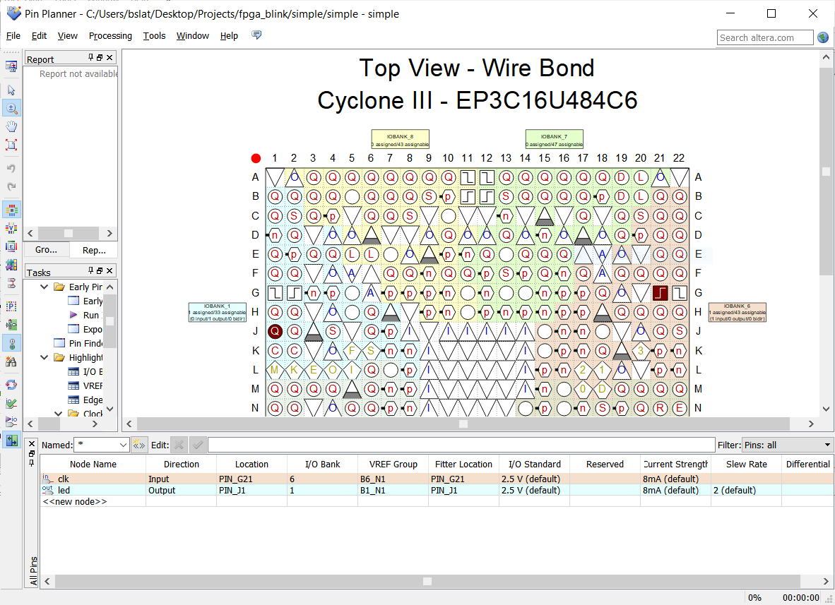835x605 pixels.
Task: Switch to the Groups tab
Action: (47, 250)
